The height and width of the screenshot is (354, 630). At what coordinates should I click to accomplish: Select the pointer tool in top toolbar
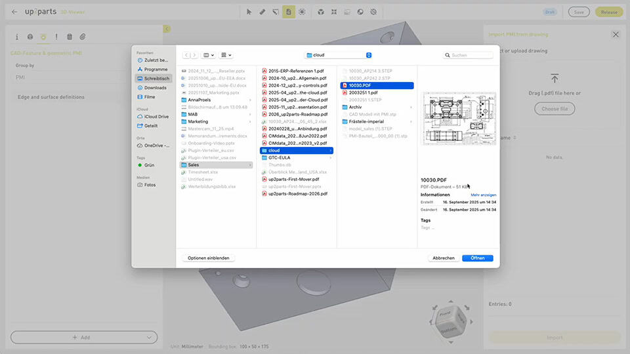click(249, 12)
